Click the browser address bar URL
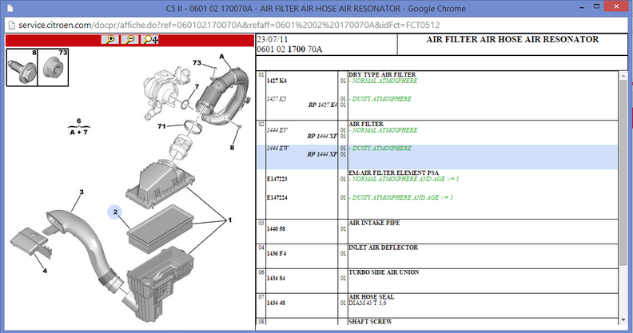This screenshot has width=633, height=333. (229, 25)
